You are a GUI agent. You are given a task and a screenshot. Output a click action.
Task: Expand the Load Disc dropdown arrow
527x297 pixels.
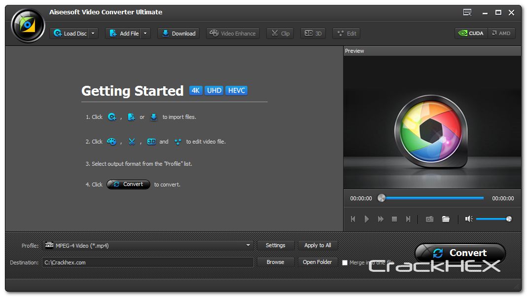pyautogui.click(x=94, y=34)
